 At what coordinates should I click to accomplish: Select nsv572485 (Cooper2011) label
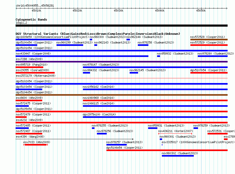tap(33, 125)
